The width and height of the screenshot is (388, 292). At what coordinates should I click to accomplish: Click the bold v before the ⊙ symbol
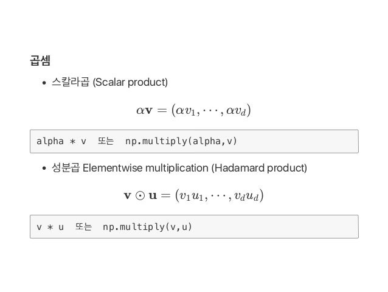(127, 196)
